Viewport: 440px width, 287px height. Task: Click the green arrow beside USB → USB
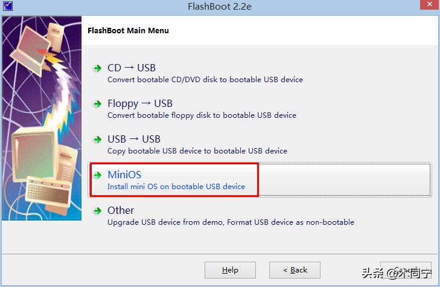pyautogui.click(x=97, y=140)
